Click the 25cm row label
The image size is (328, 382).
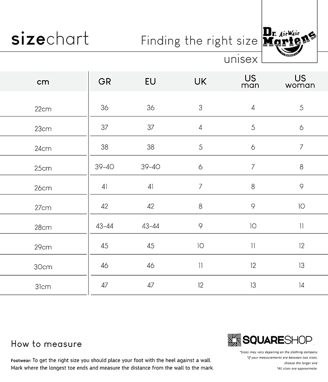coord(43,168)
